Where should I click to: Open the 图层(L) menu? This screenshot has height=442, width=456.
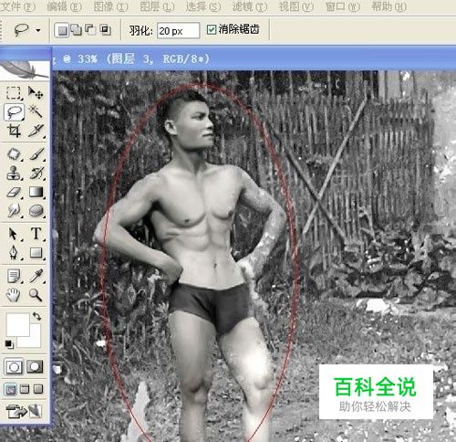[157, 6]
